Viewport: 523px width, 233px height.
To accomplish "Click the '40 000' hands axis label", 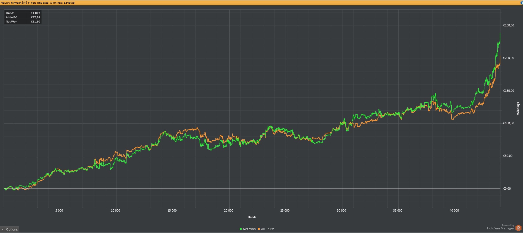I will coord(454,210).
